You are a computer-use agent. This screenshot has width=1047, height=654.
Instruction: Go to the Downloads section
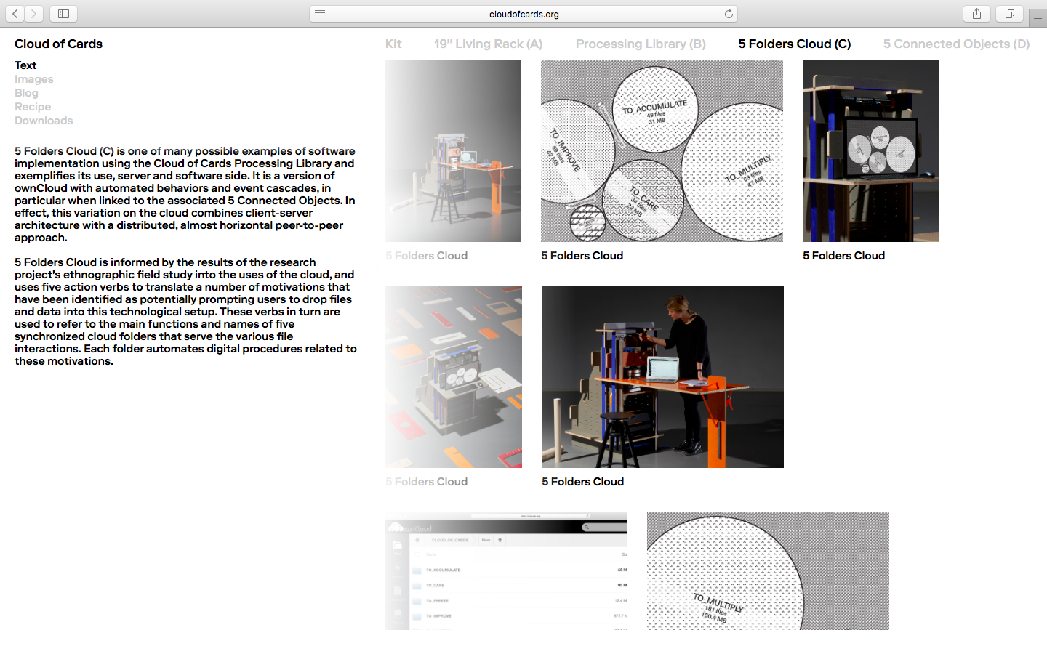pos(44,121)
